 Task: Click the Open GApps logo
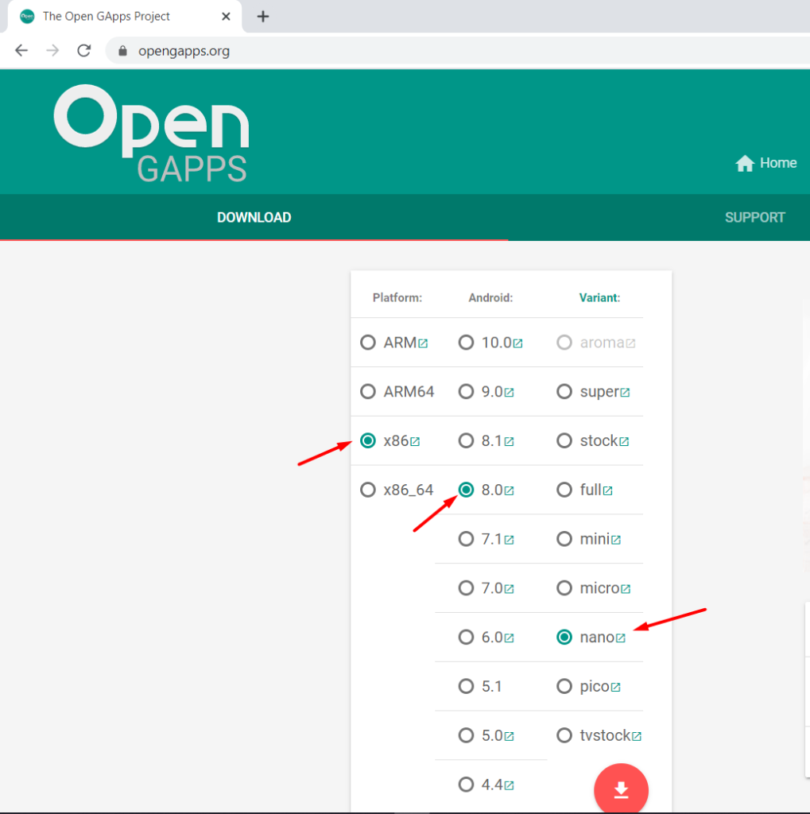tap(151, 134)
